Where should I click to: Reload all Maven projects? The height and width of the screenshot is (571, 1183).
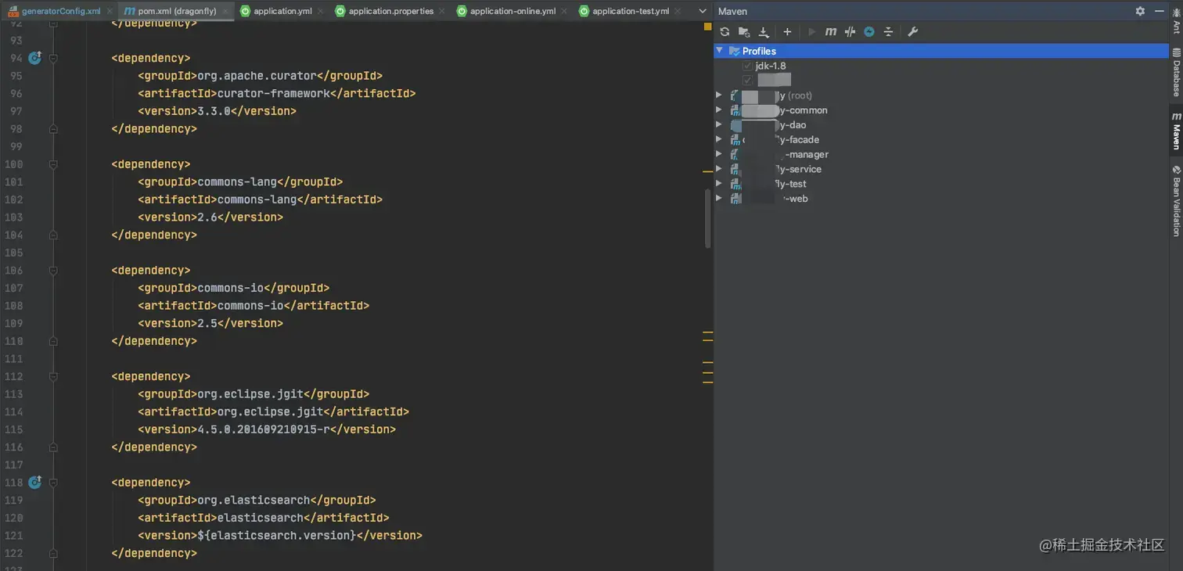point(725,32)
